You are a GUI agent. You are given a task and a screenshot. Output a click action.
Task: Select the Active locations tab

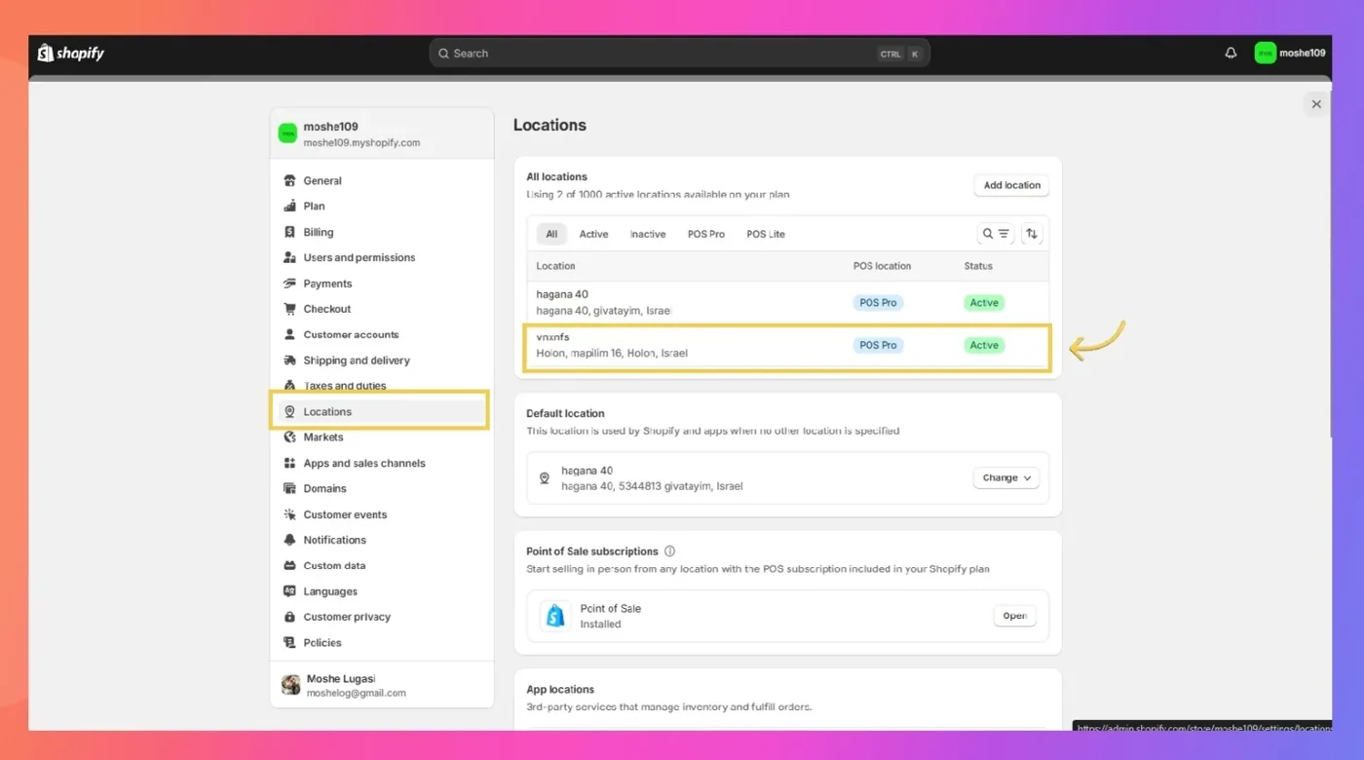click(x=593, y=234)
